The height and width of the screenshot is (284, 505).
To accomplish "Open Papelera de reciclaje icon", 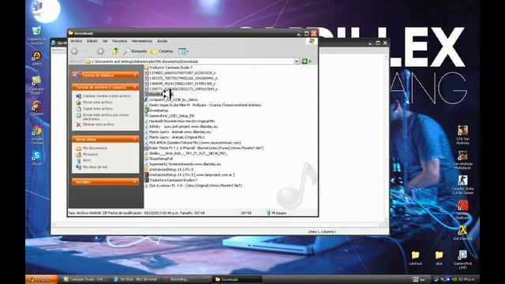I will click(37, 35).
